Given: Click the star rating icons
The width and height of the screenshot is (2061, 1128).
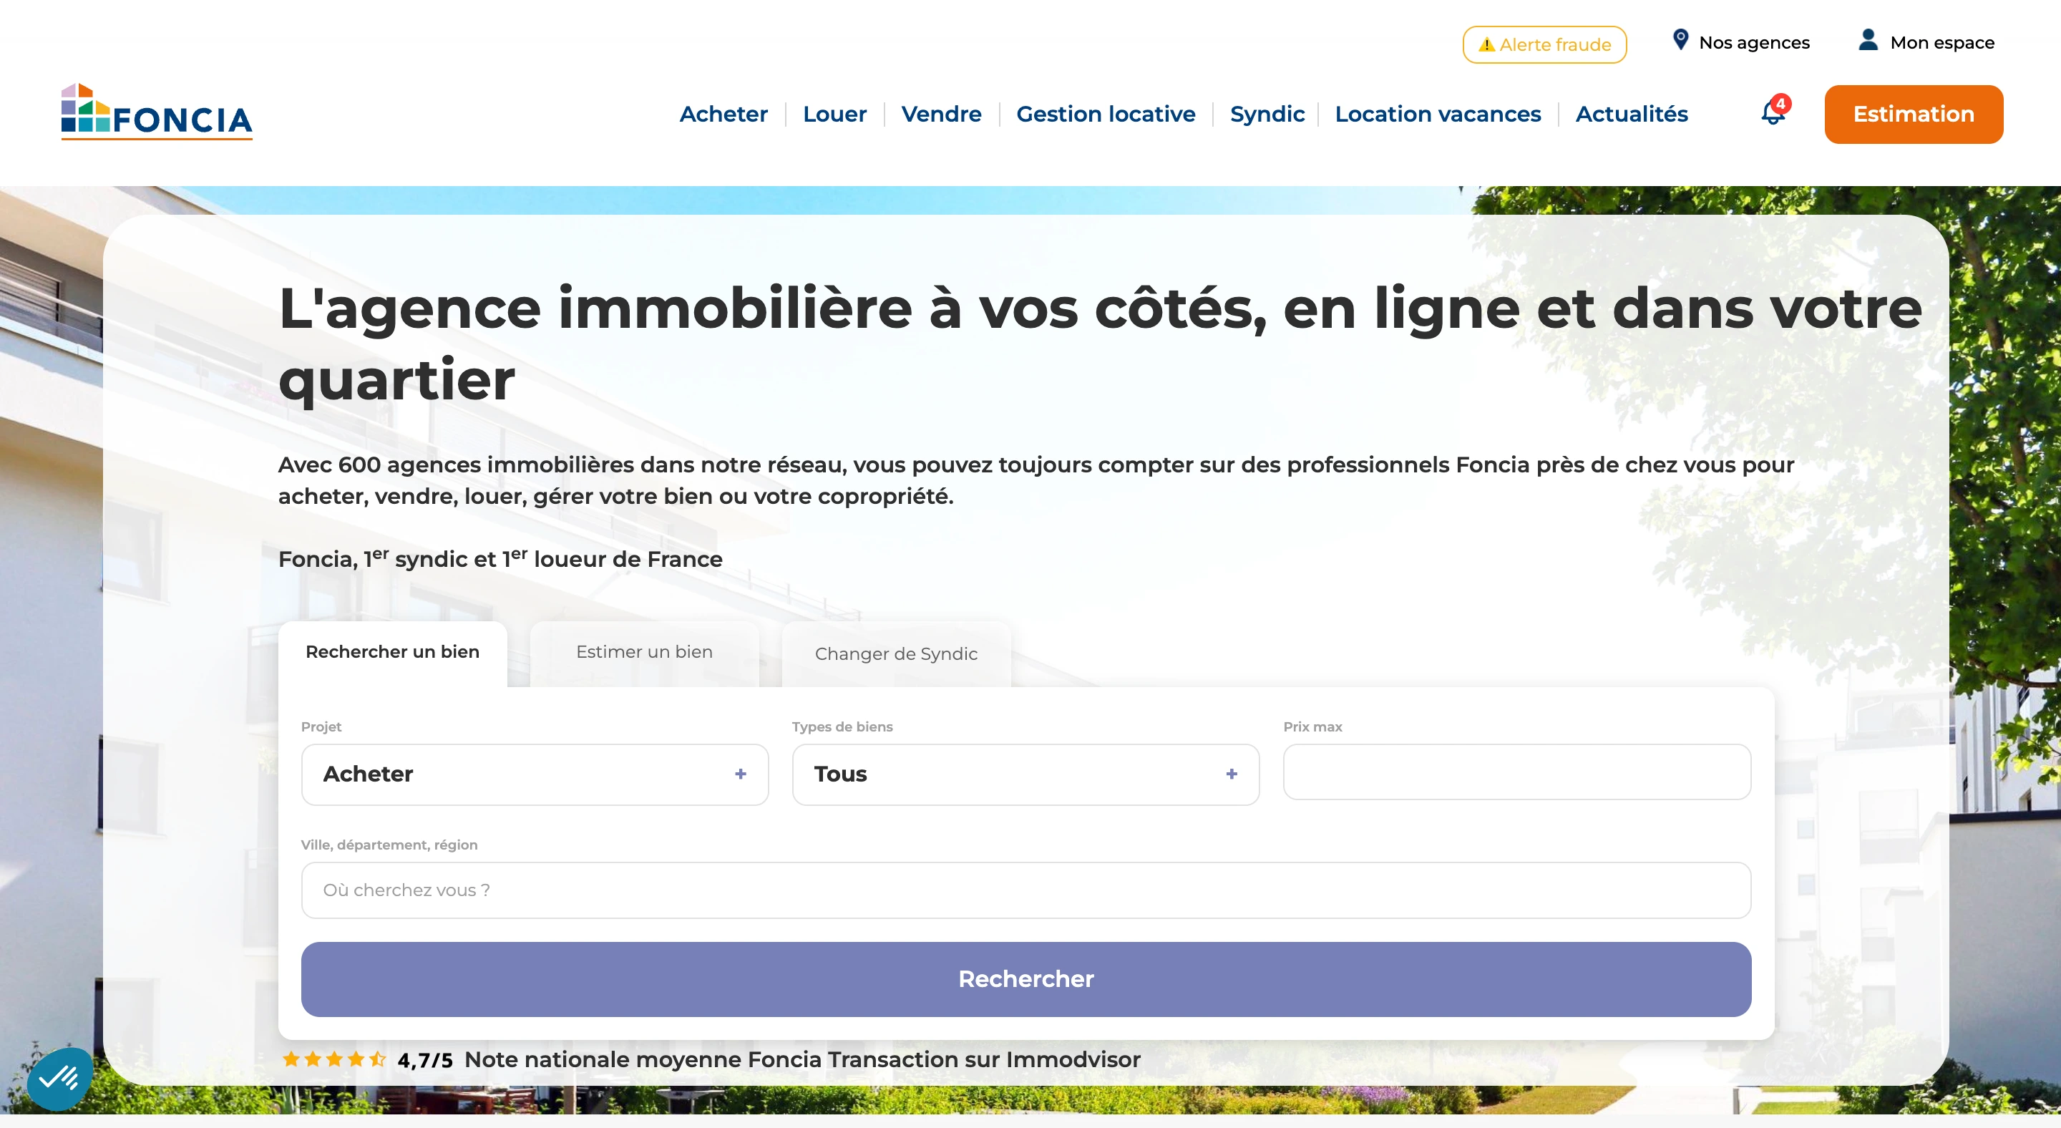Looking at the screenshot, I should (333, 1059).
